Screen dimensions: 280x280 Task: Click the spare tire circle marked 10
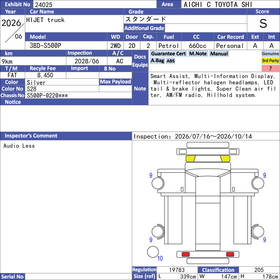pyautogui.click(x=153, y=252)
